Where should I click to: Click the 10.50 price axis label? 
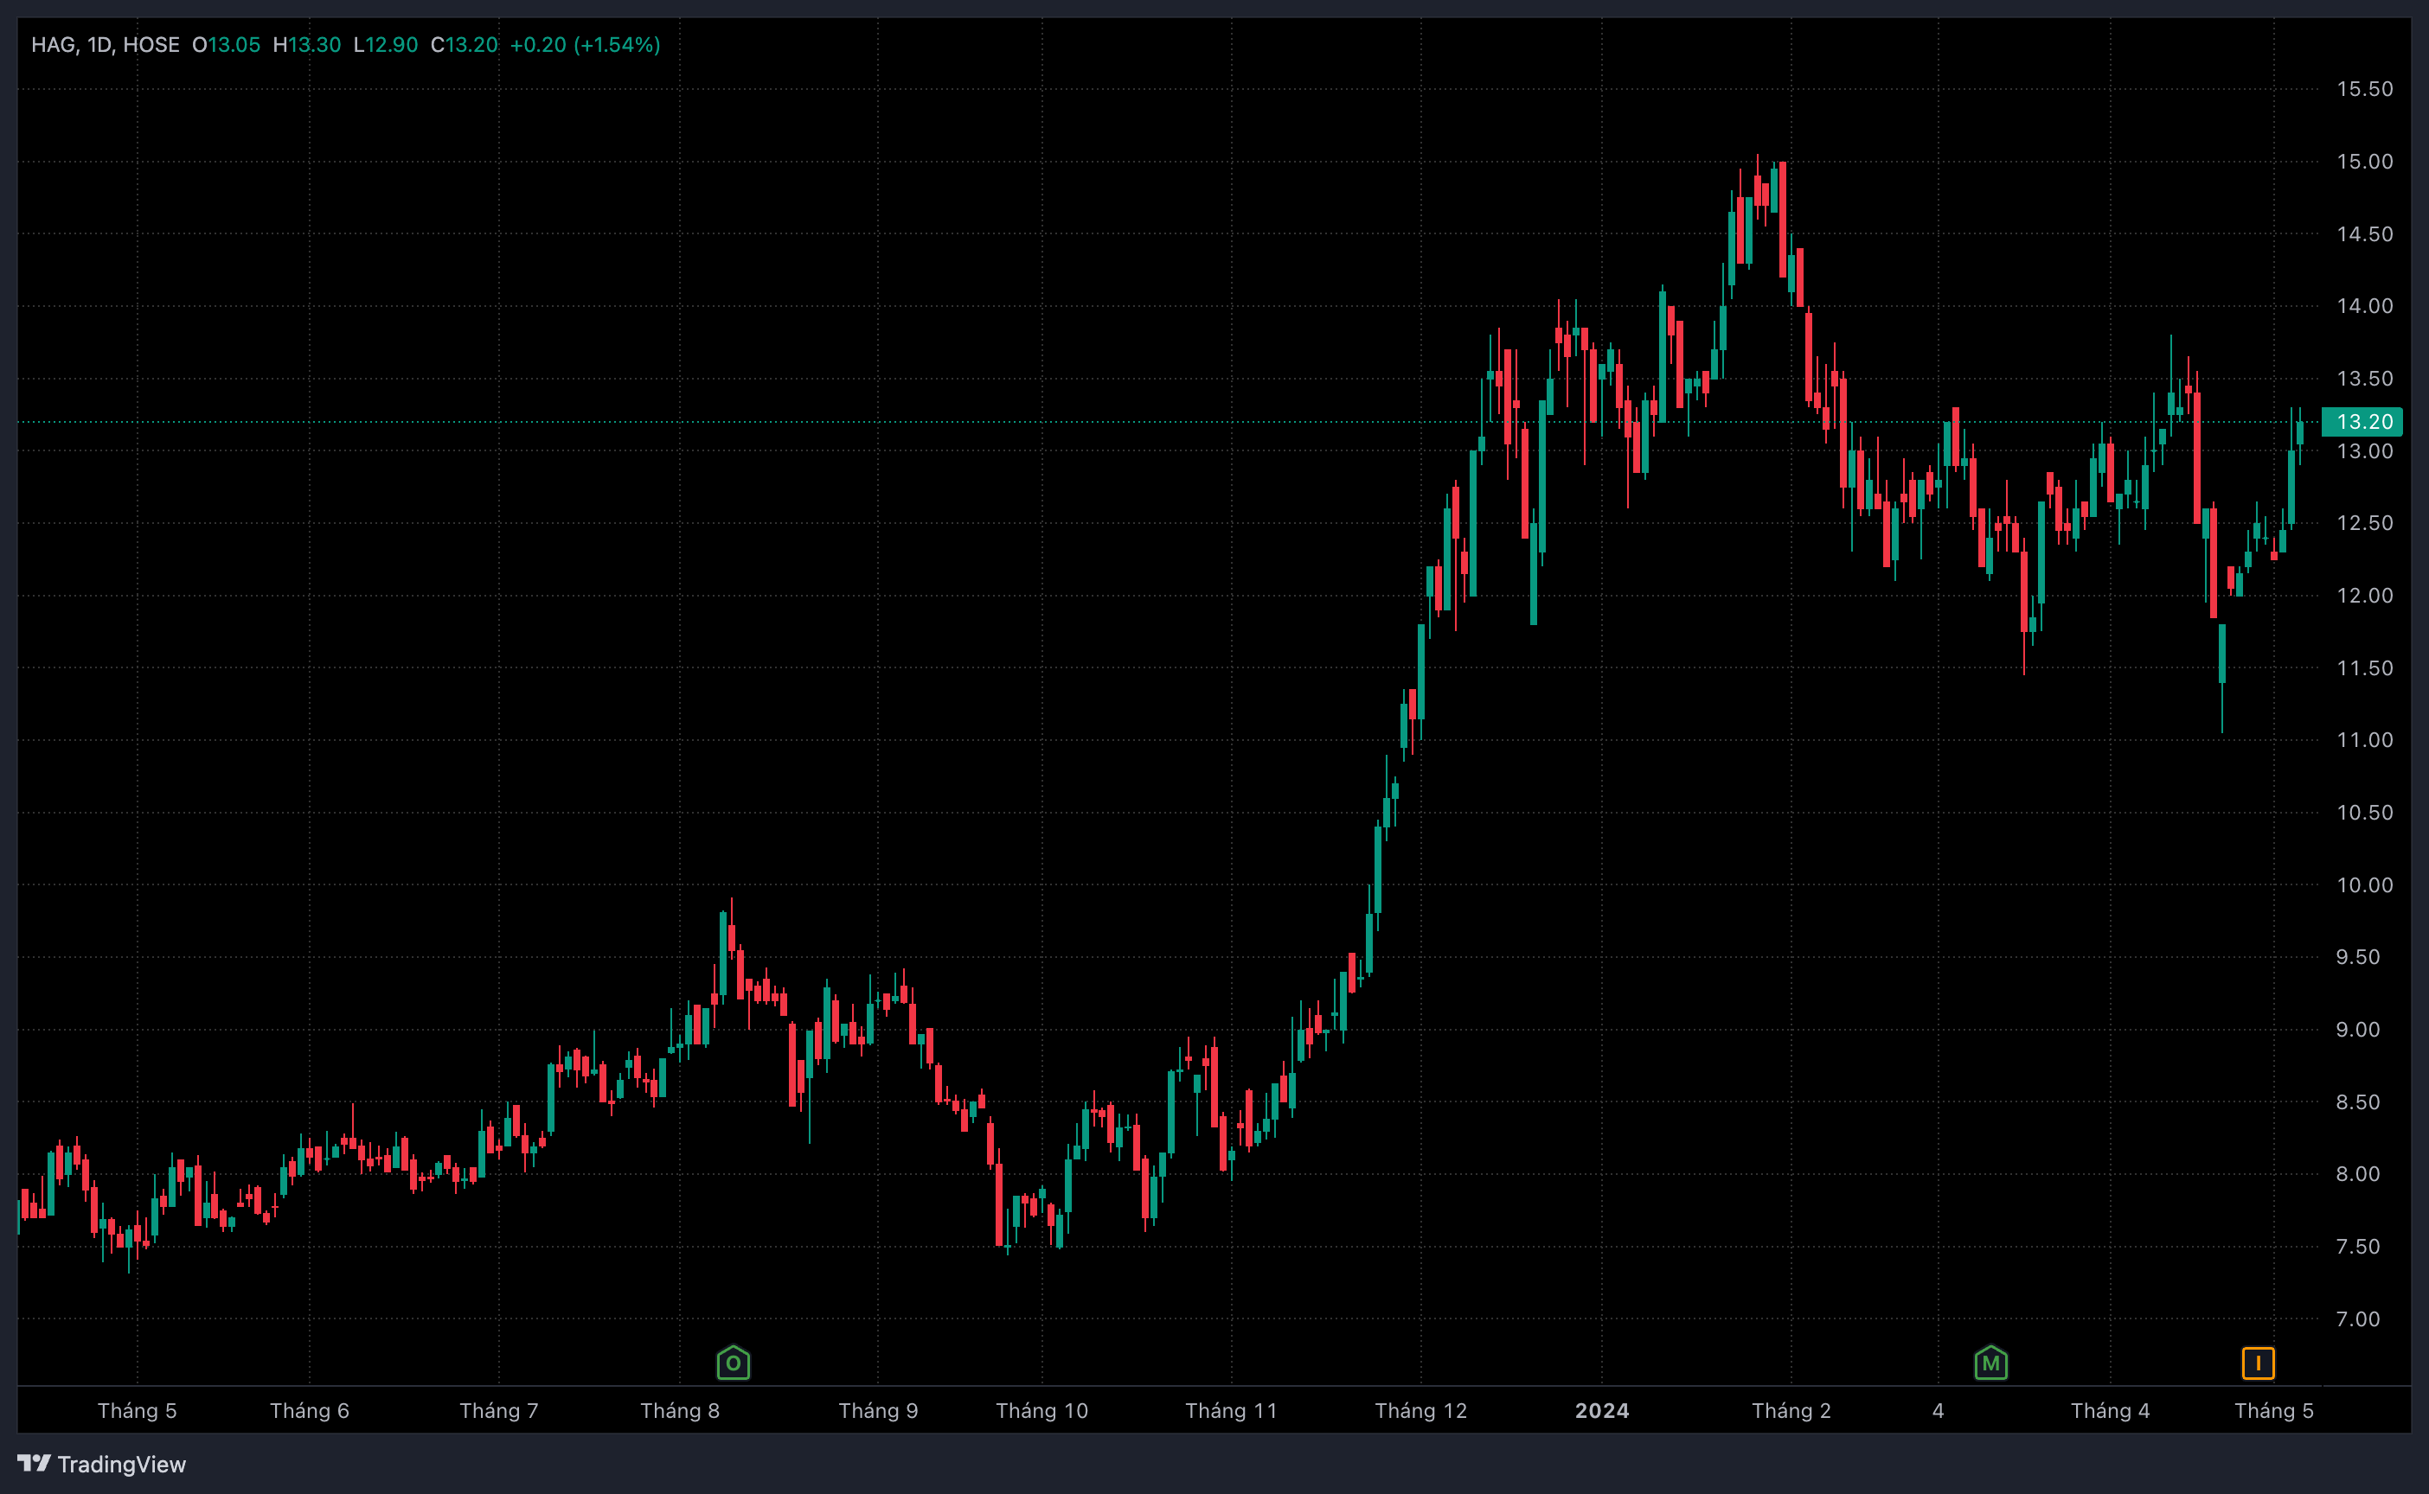coord(2365,812)
